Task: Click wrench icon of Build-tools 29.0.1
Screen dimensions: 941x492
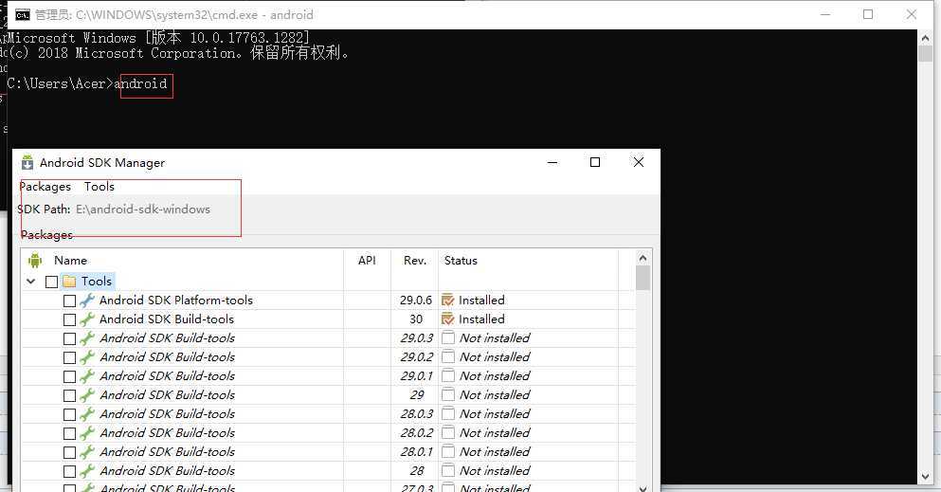Action: [87, 376]
